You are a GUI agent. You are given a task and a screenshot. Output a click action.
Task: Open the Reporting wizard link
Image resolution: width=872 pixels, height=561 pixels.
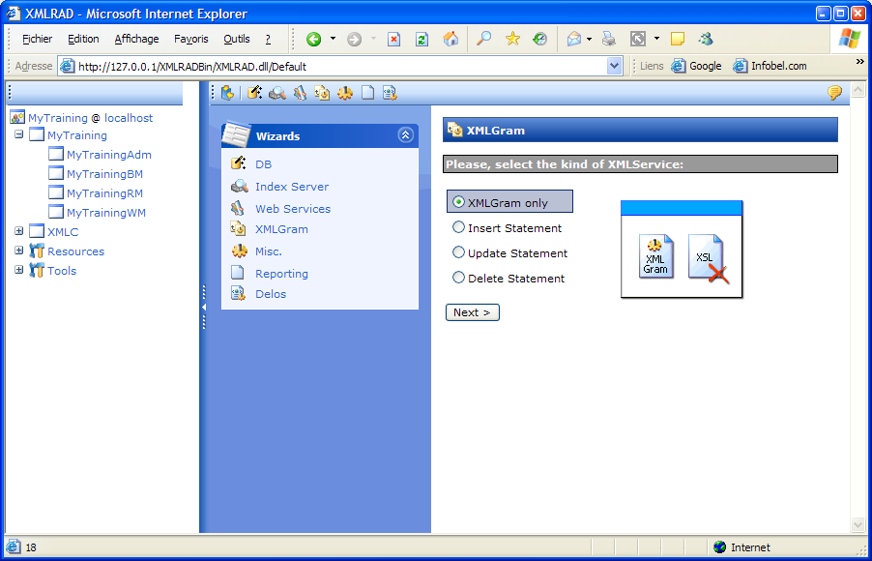pyautogui.click(x=281, y=274)
